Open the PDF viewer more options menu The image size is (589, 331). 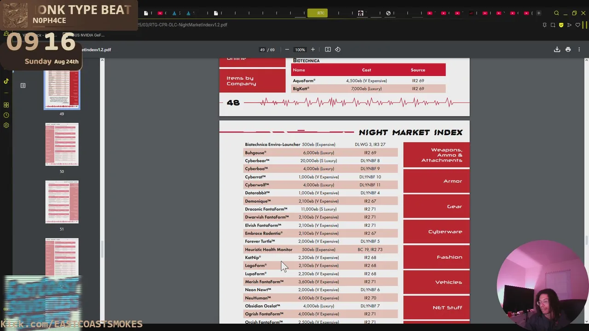click(579, 50)
